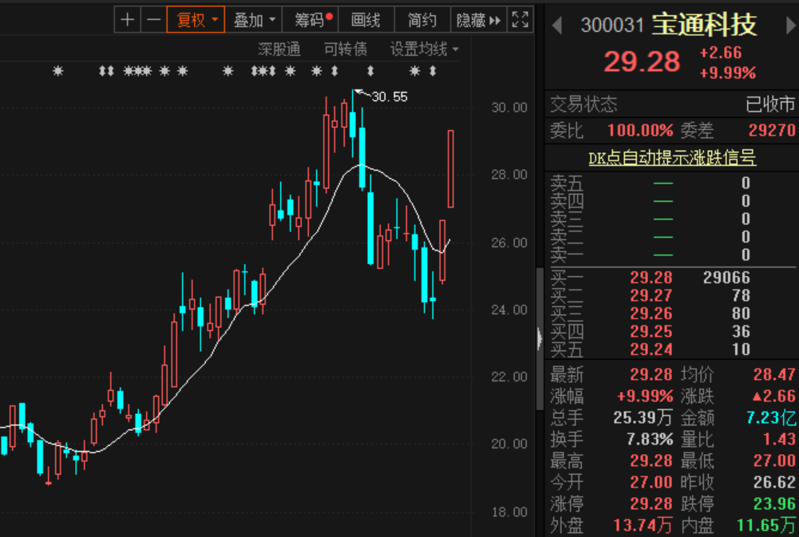The width and height of the screenshot is (799, 537).
Task: Open the 复权 dropdown
Action: 196,20
